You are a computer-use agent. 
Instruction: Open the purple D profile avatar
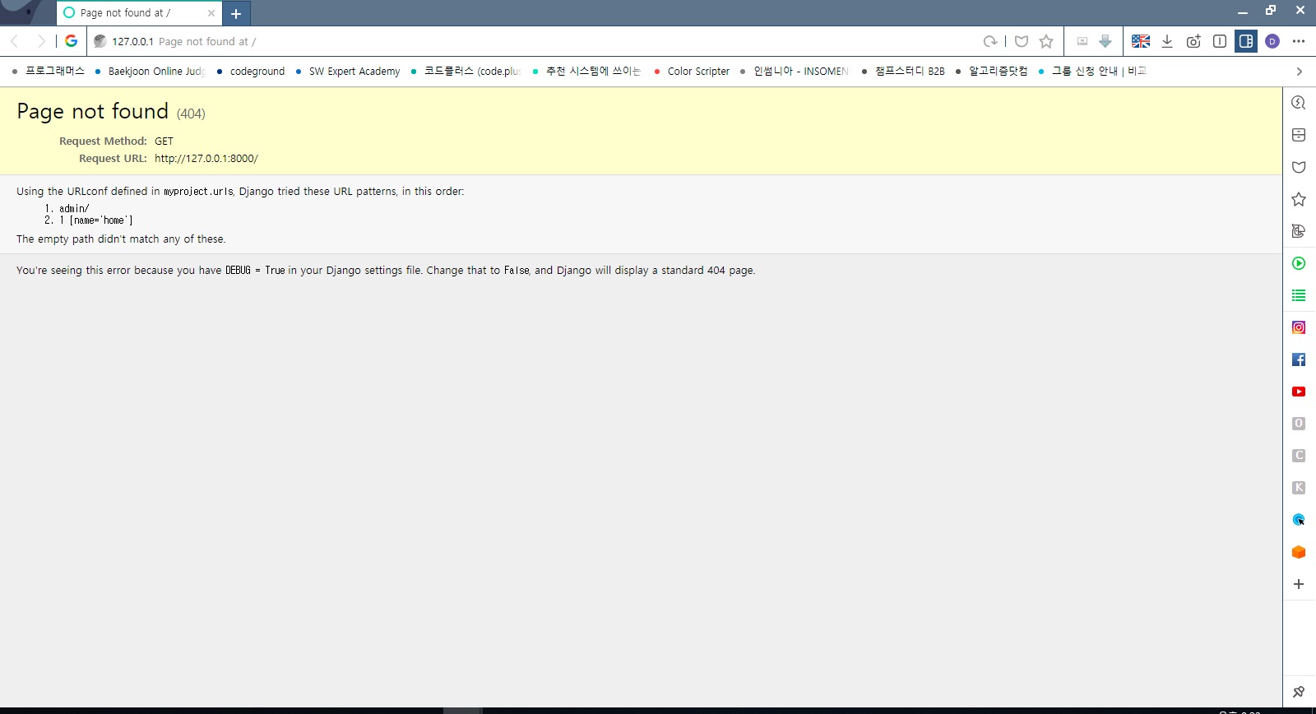(1272, 41)
